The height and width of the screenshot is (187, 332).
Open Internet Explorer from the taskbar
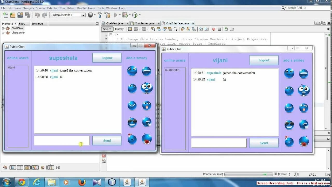(37, 182)
